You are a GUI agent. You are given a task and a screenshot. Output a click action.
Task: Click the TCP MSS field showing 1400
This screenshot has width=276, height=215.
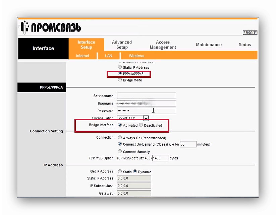tap(160, 158)
